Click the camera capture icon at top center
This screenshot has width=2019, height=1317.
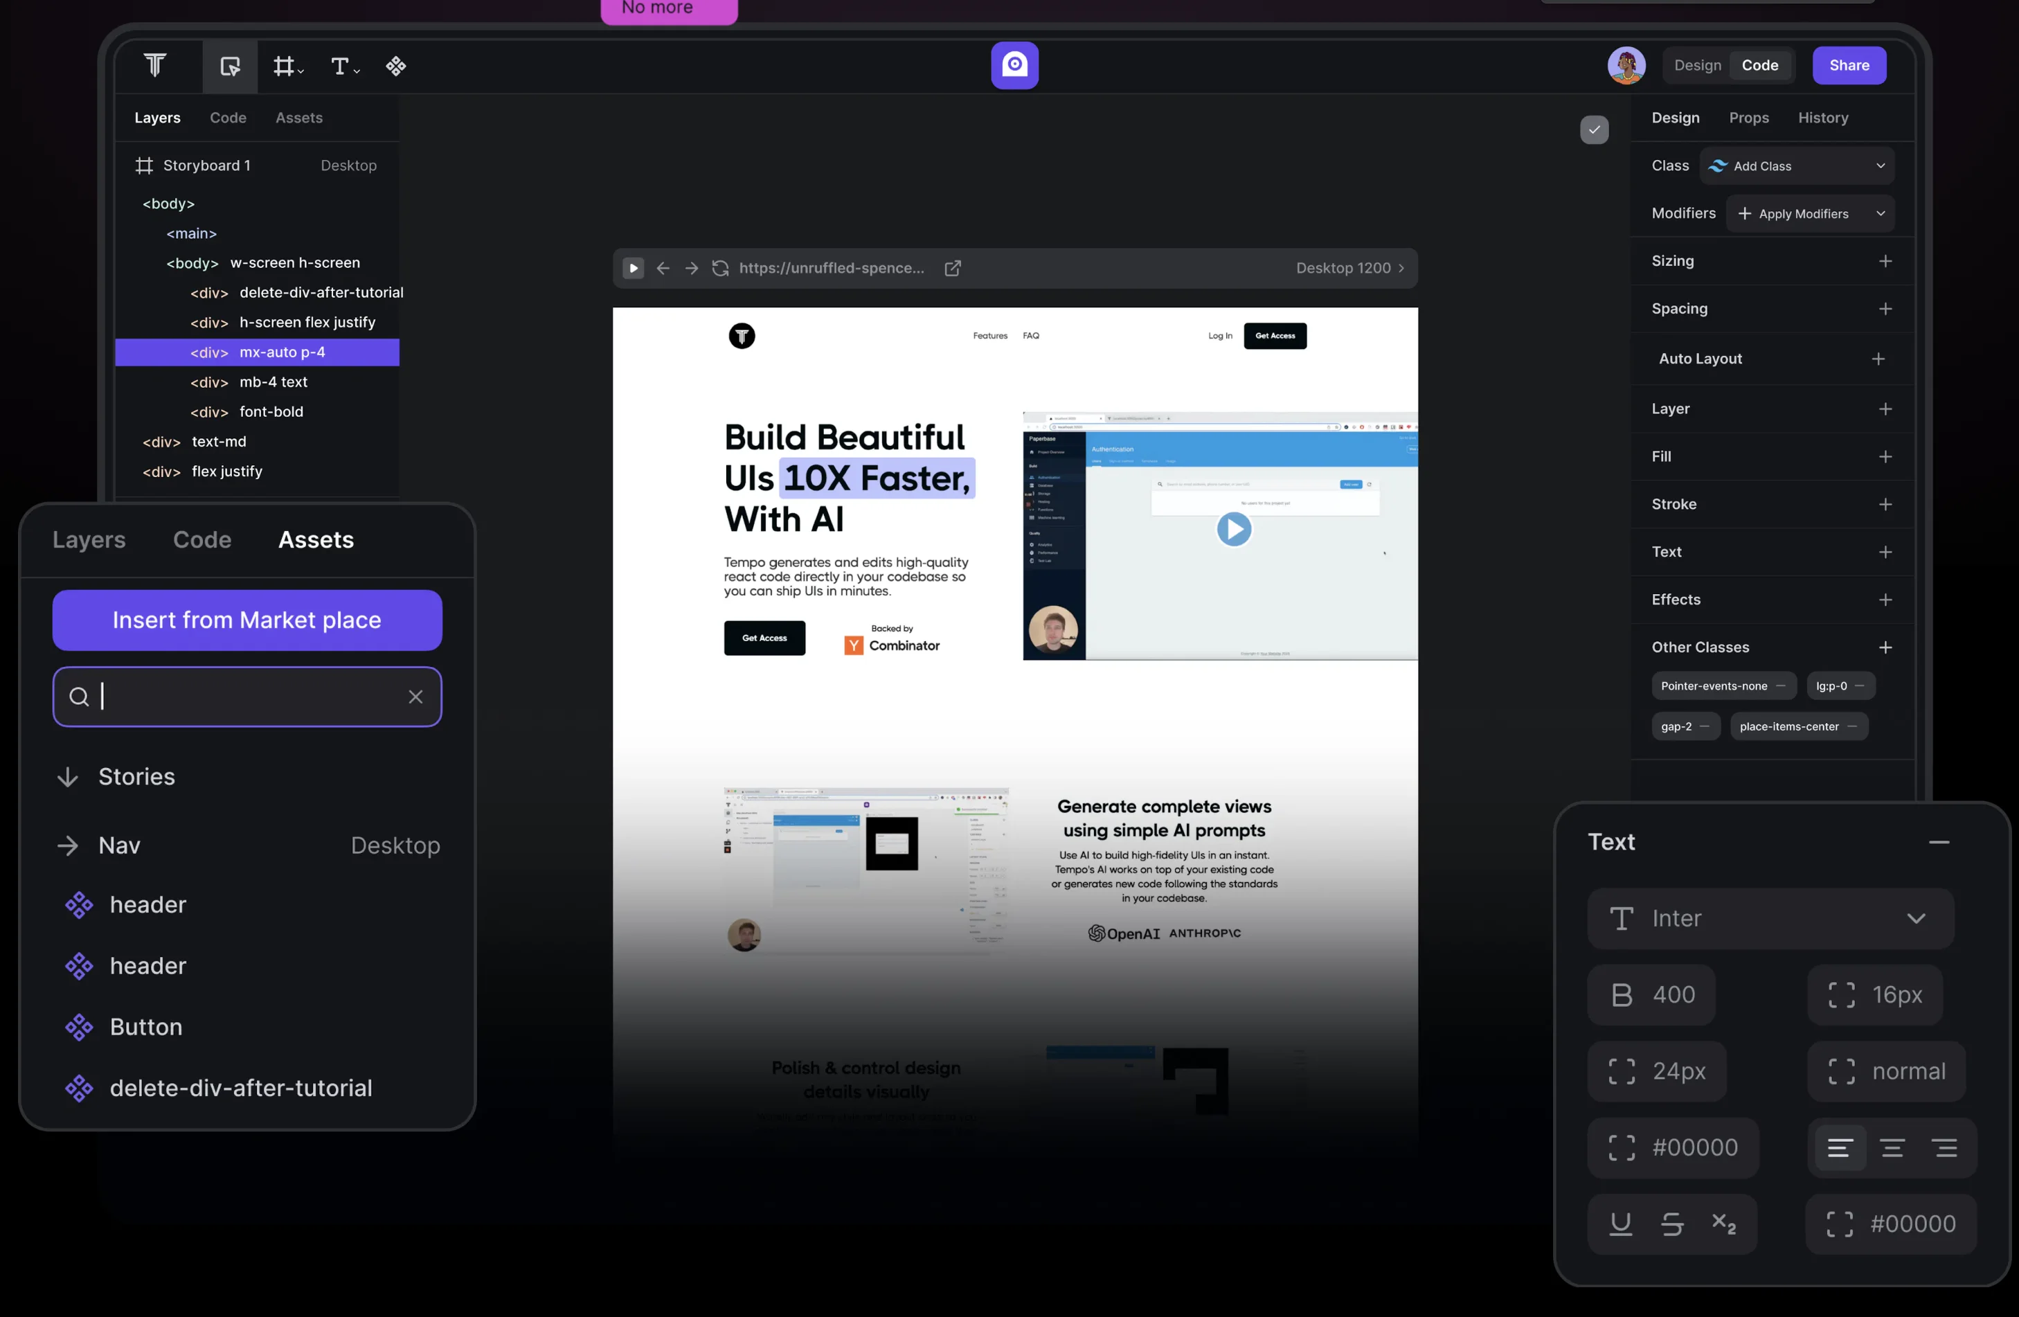(x=1014, y=65)
